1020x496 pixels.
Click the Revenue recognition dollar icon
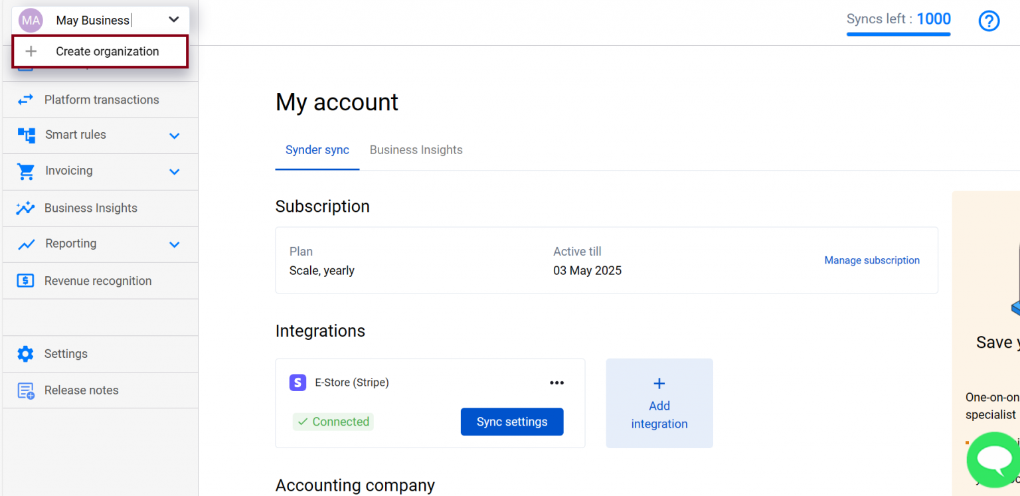(25, 280)
